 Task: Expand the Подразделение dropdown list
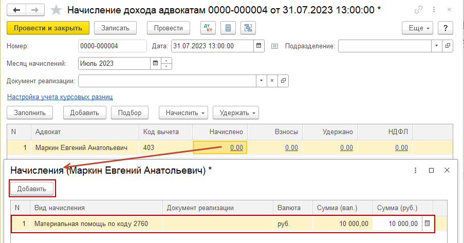(x=436, y=46)
